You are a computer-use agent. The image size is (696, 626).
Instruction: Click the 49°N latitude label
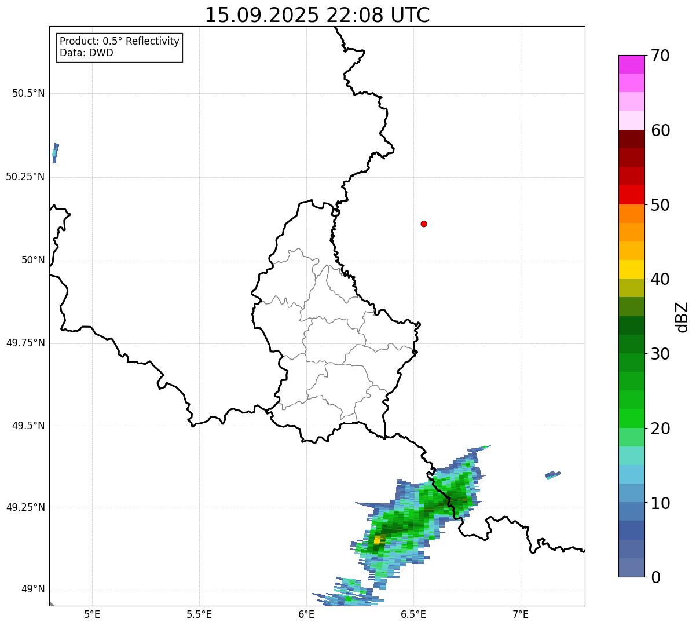33,590
